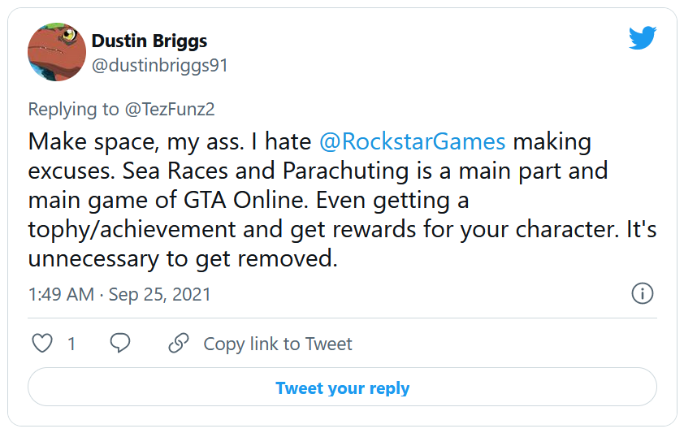Open the @TezFunz2 profile link
684x433 pixels.
[172, 109]
